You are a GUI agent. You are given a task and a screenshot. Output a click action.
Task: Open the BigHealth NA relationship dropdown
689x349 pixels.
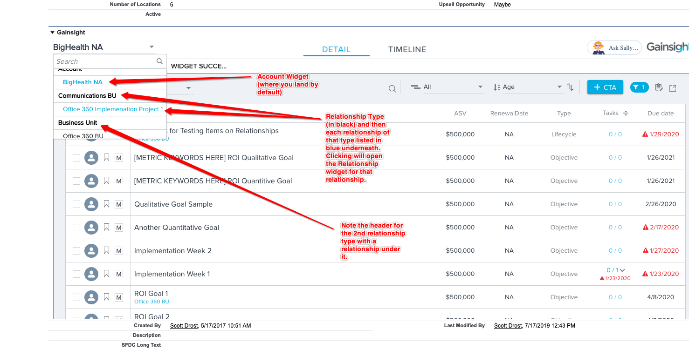click(x=103, y=47)
